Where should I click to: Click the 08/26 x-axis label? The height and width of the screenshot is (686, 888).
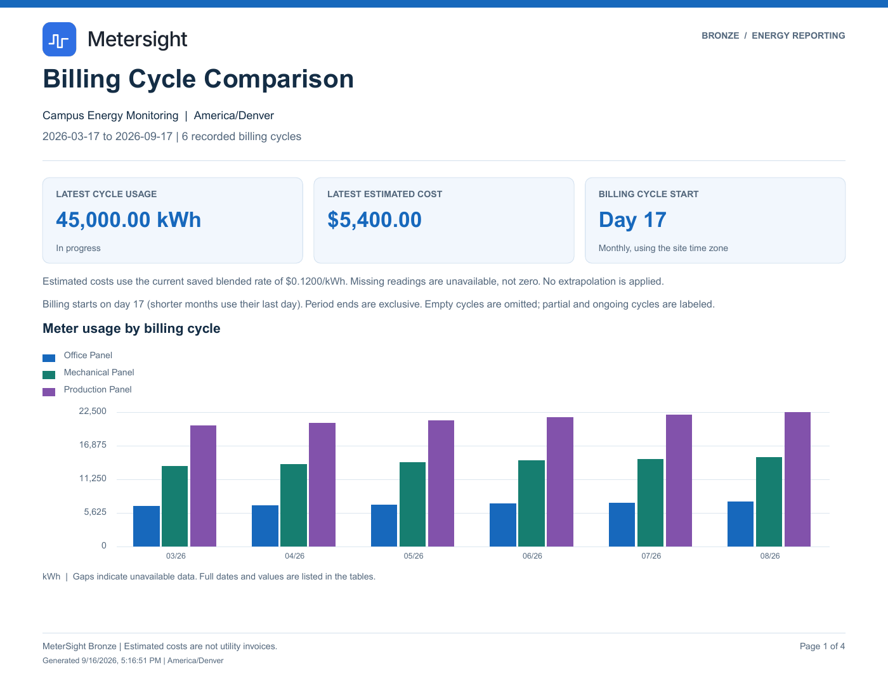(770, 556)
